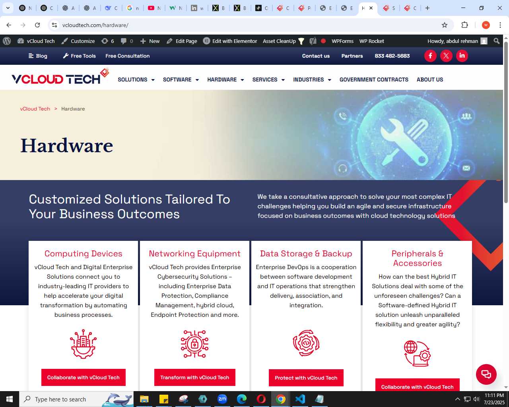Bookmark this page with the star icon
The height and width of the screenshot is (407, 509).
445,25
